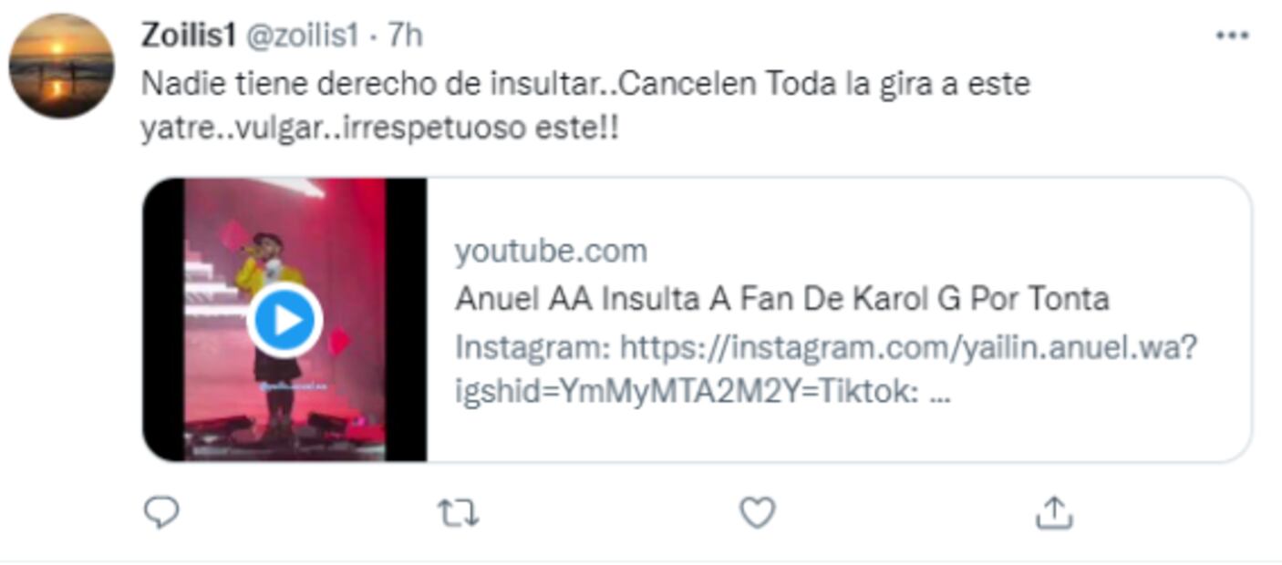The height and width of the screenshot is (565, 1282).
Task: Open Zoilis1's sunset profile picture
Action: pos(61,66)
